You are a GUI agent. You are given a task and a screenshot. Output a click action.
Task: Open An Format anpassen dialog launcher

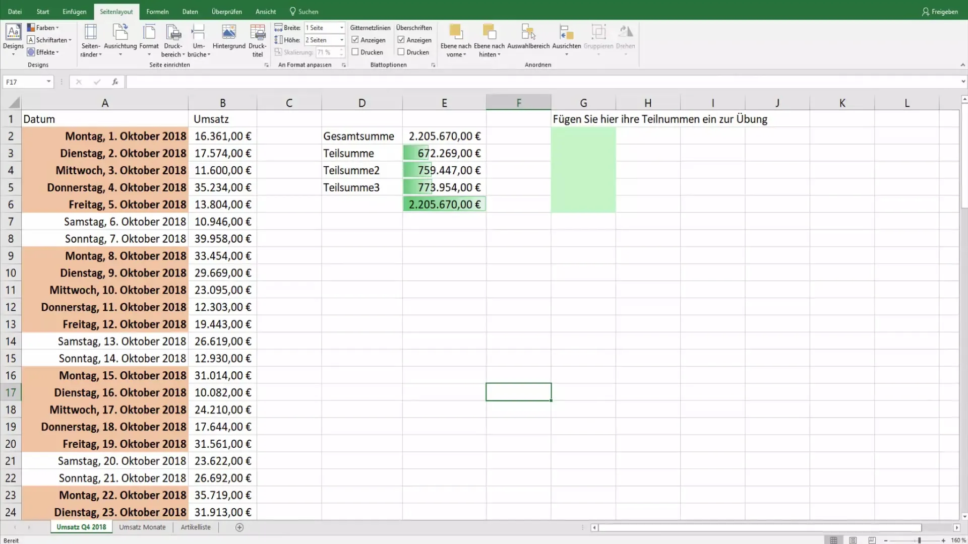click(343, 65)
